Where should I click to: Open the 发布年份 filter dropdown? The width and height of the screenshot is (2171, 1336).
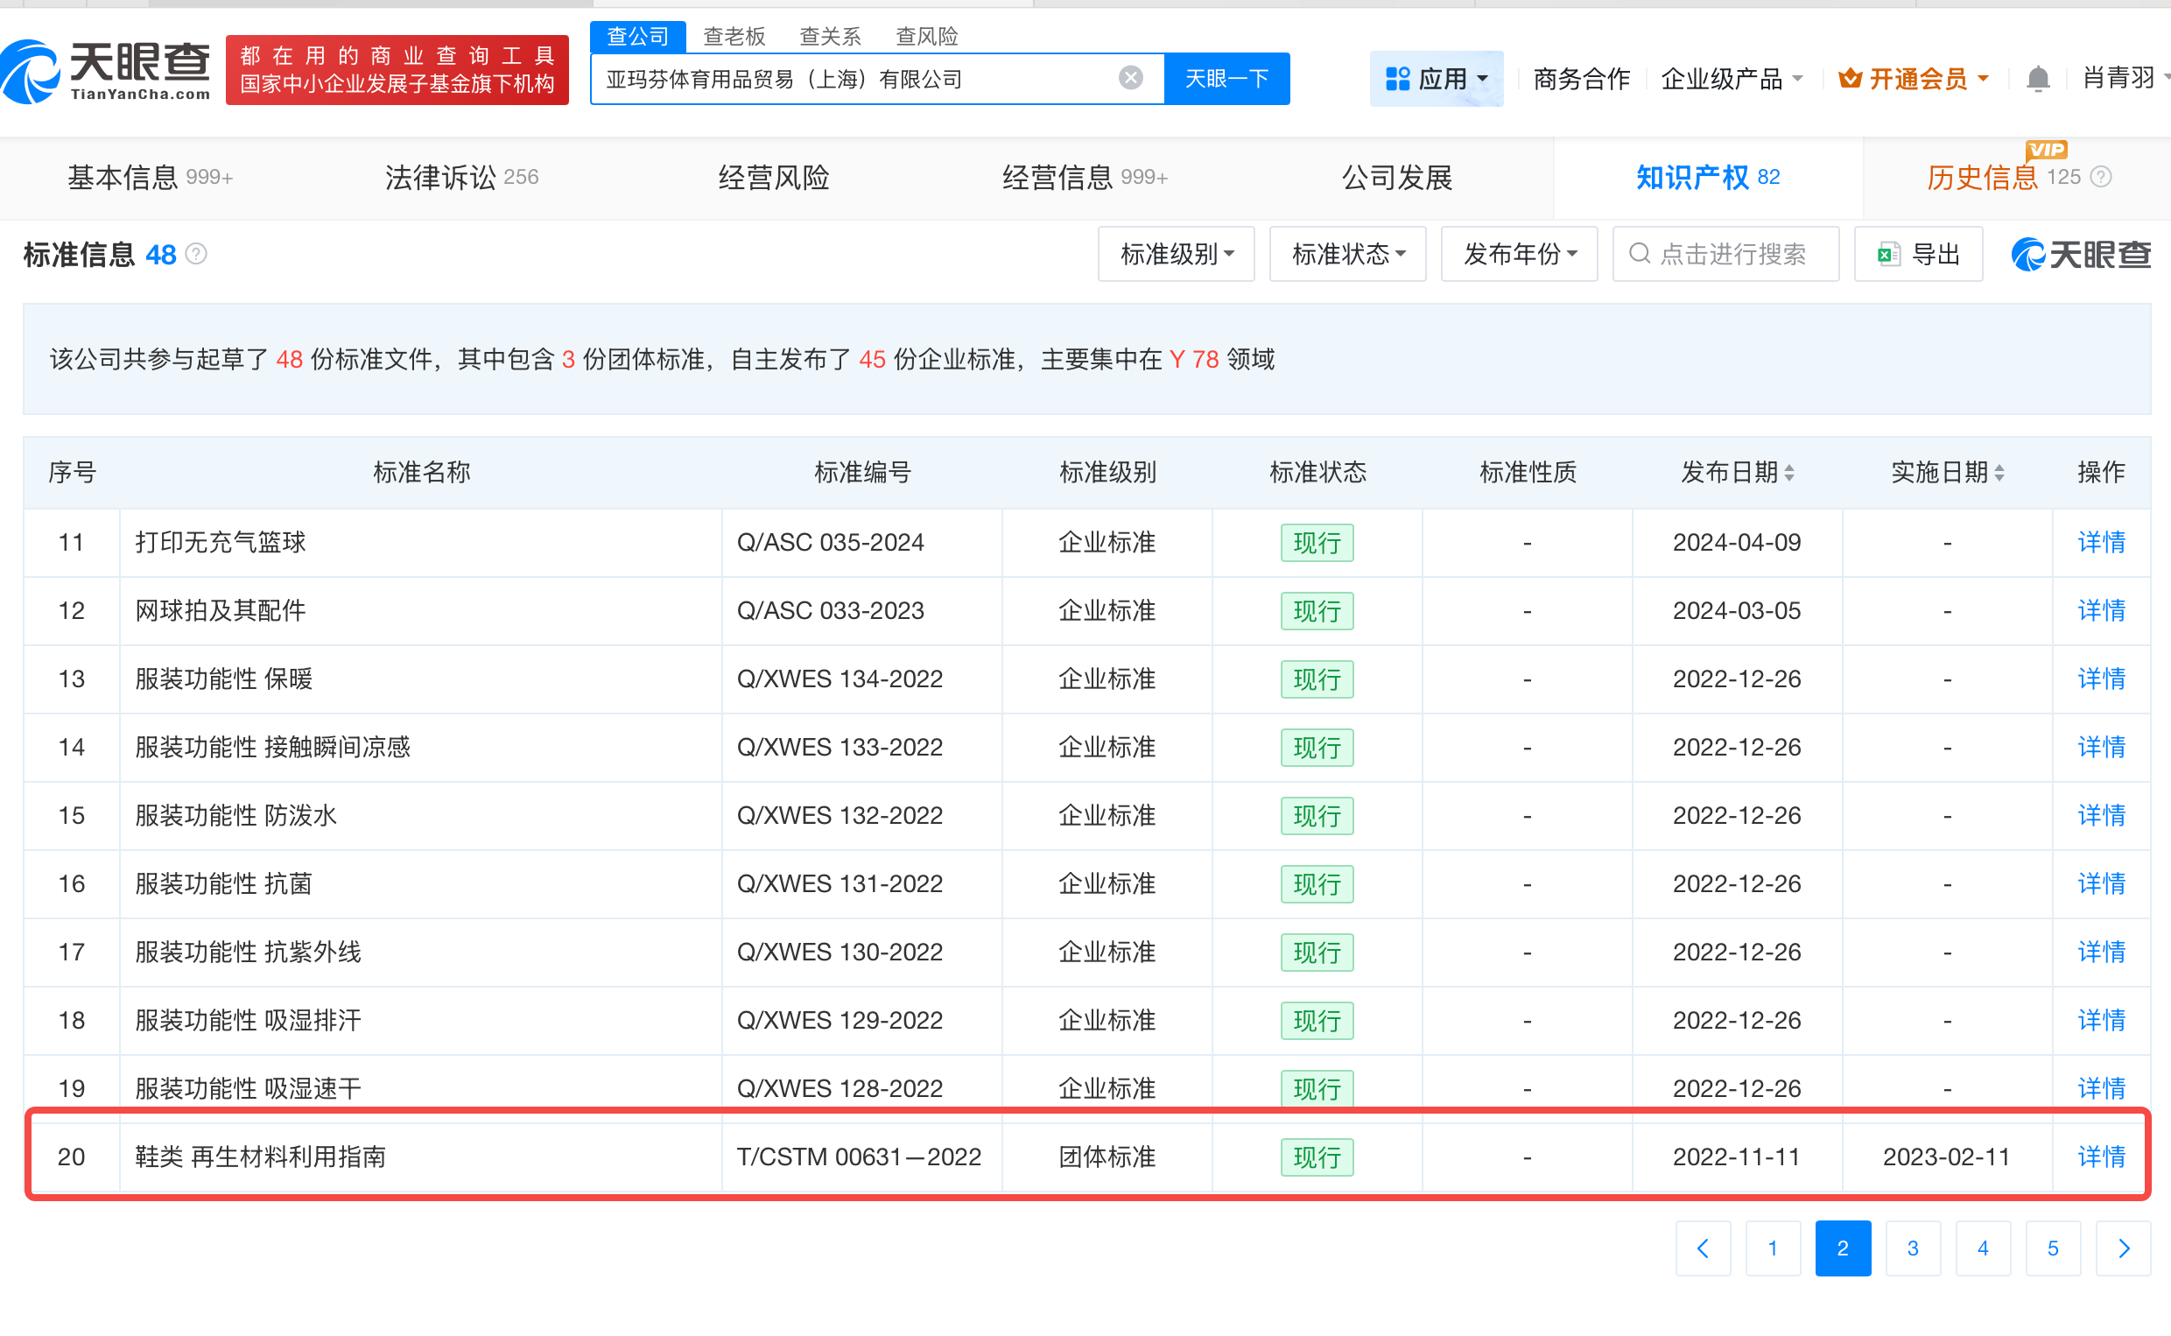tap(1519, 254)
